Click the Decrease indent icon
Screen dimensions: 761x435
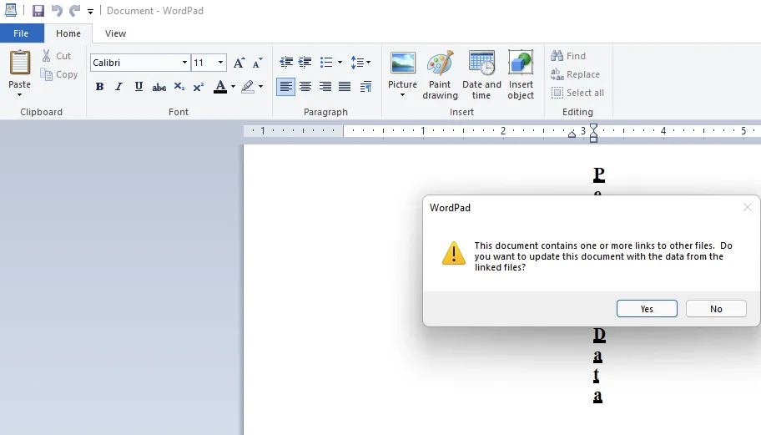pos(286,63)
